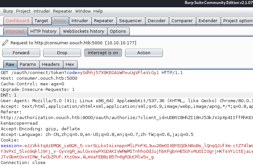Switch to the Dashboard tab
The height and width of the screenshot is (166, 253).
pyautogui.click(x=17, y=21)
